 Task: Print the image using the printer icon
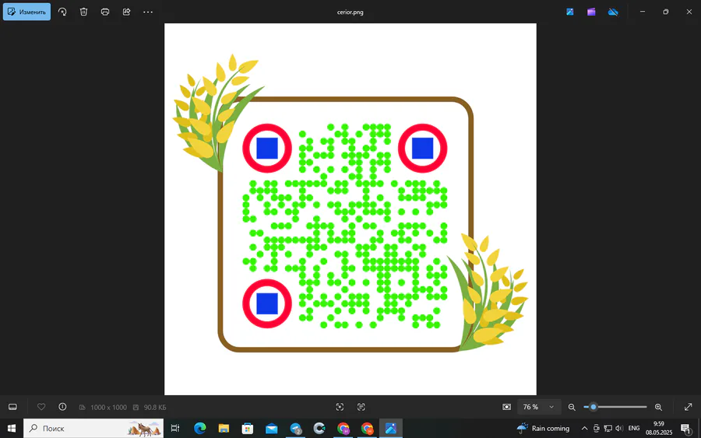105,12
